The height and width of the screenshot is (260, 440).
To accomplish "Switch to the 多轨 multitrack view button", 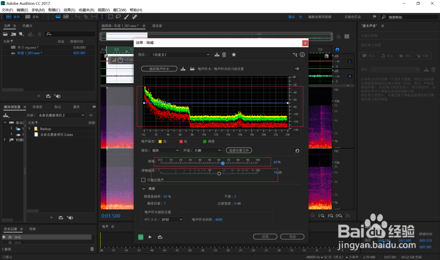I will click(32, 17).
